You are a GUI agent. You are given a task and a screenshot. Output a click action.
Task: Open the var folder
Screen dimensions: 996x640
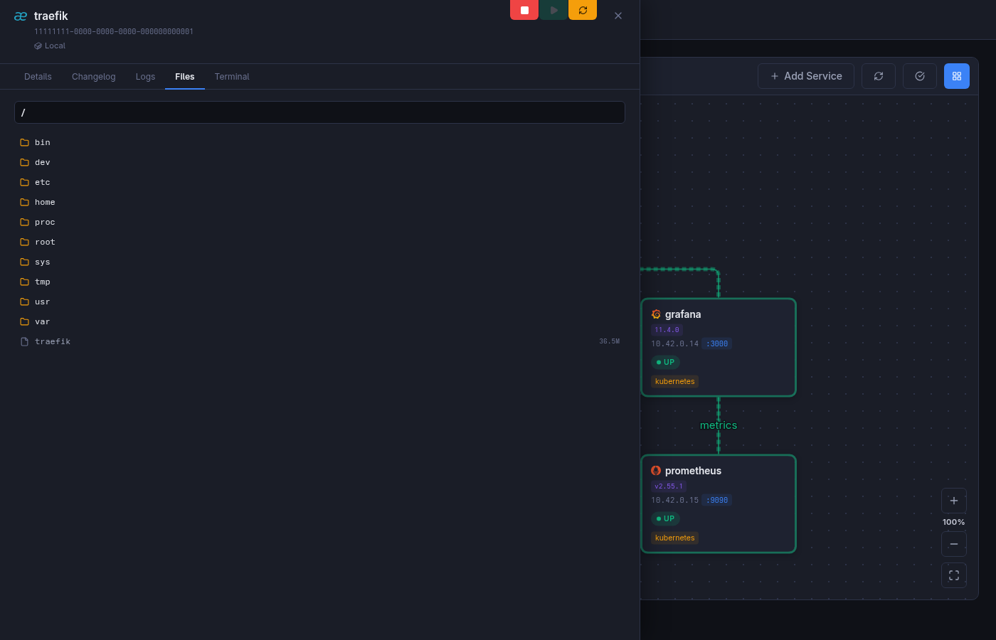[319, 321]
